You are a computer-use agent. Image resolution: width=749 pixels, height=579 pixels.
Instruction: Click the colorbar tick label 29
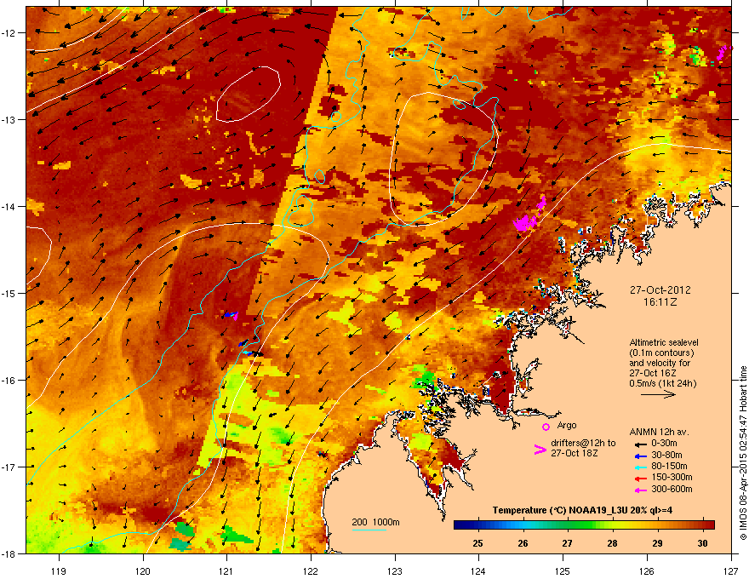[658, 543]
